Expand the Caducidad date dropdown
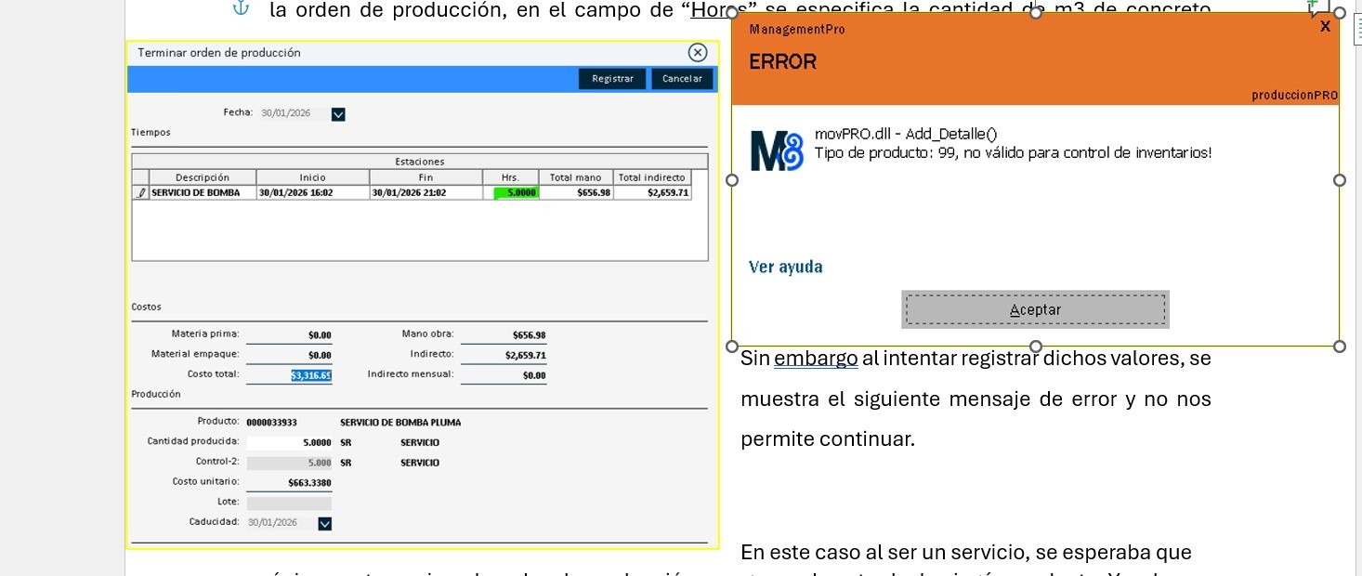The height and width of the screenshot is (576, 1362). tap(324, 523)
